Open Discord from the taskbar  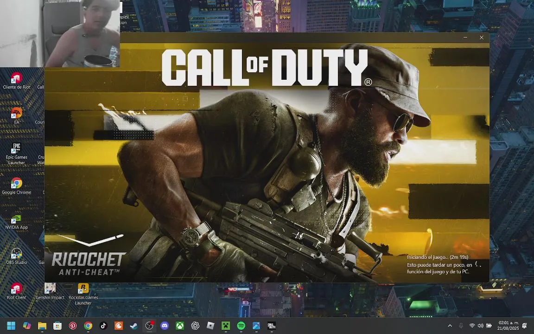[x=165, y=326]
